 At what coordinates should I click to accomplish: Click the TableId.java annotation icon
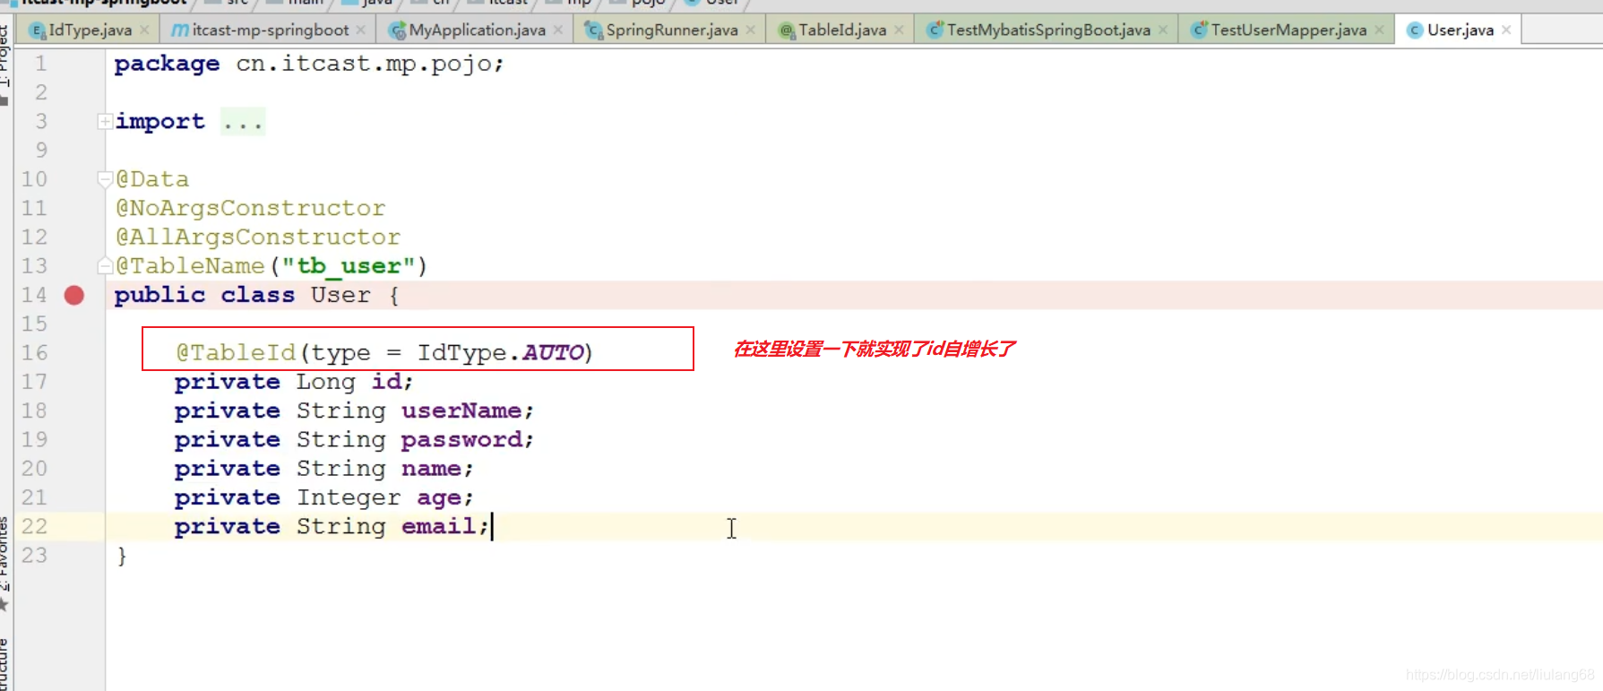click(787, 30)
